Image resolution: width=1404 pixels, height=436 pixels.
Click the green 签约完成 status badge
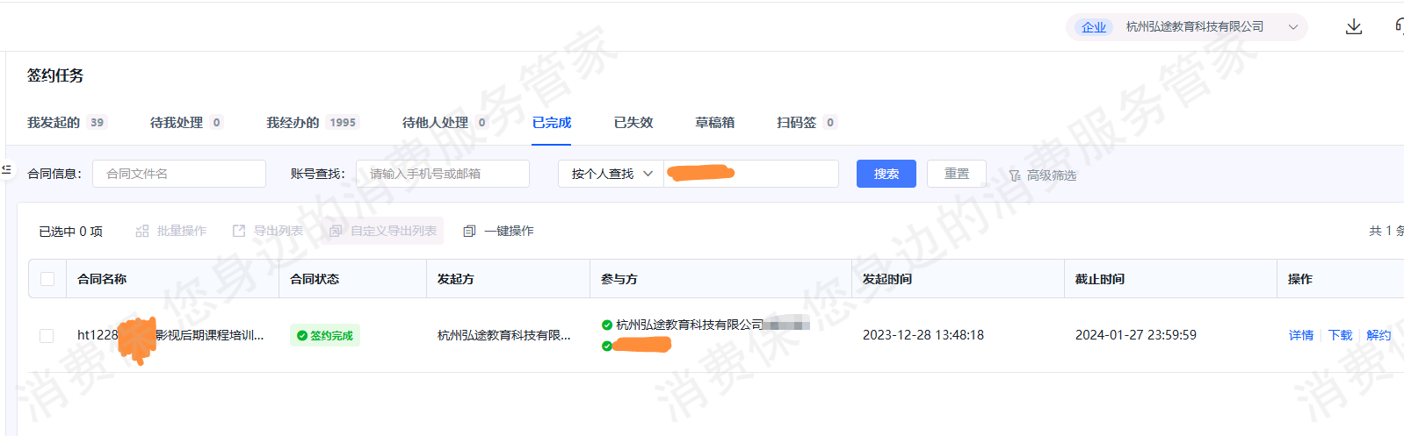coord(325,335)
